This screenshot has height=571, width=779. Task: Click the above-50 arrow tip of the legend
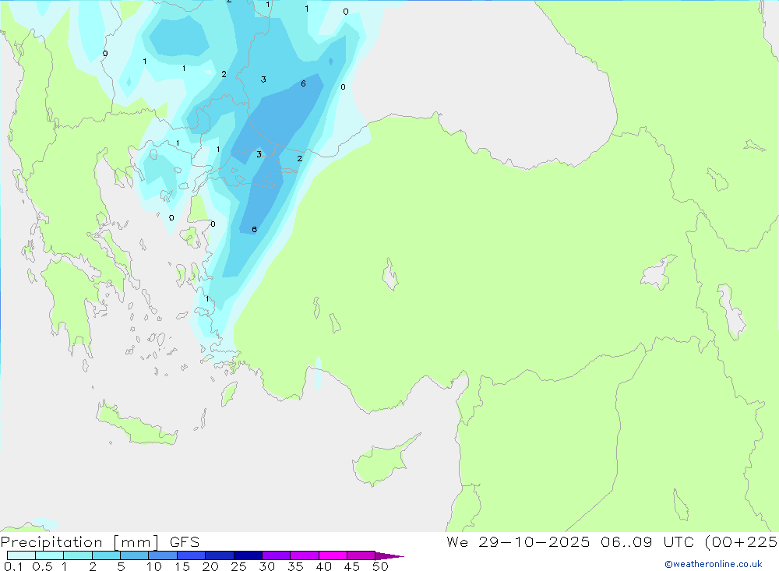(x=390, y=556)
